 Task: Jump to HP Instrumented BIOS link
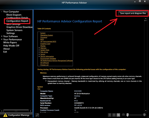[x=48, y=42]
